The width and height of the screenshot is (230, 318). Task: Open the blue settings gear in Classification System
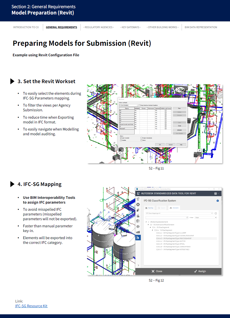pyautogui.click(x=218, y=201)
